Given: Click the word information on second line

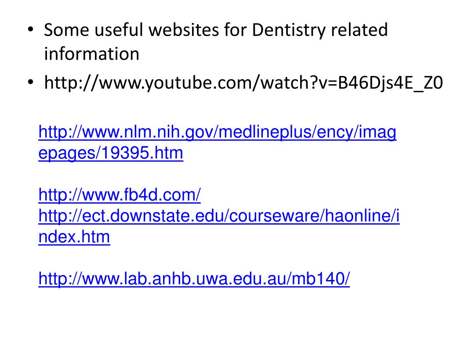Looking at the screenshot, I should click(x=91, y=54).
